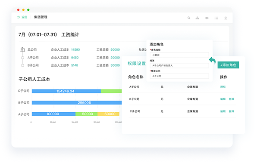
Task: Toggle the eye visibility icon in the toolbar
Action: pyautogui.click(x=207, y=18)
